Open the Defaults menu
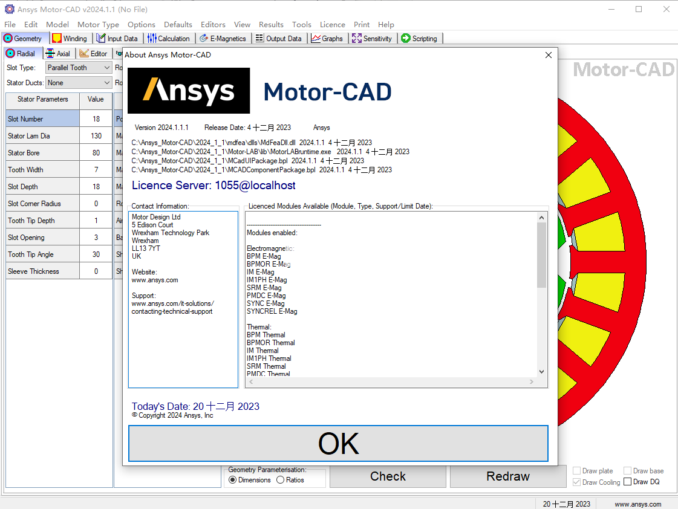This screenshot has height=509, width=678. pyautogui.click(x=178, y=25)
